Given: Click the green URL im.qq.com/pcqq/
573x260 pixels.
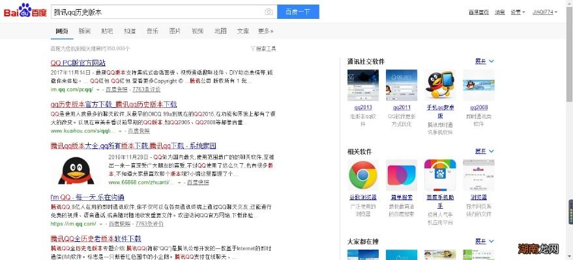Looking at the screenshot, I should point(72,90).
